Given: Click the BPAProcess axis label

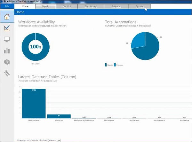Looking at the screenshot, I should (59, 121).
